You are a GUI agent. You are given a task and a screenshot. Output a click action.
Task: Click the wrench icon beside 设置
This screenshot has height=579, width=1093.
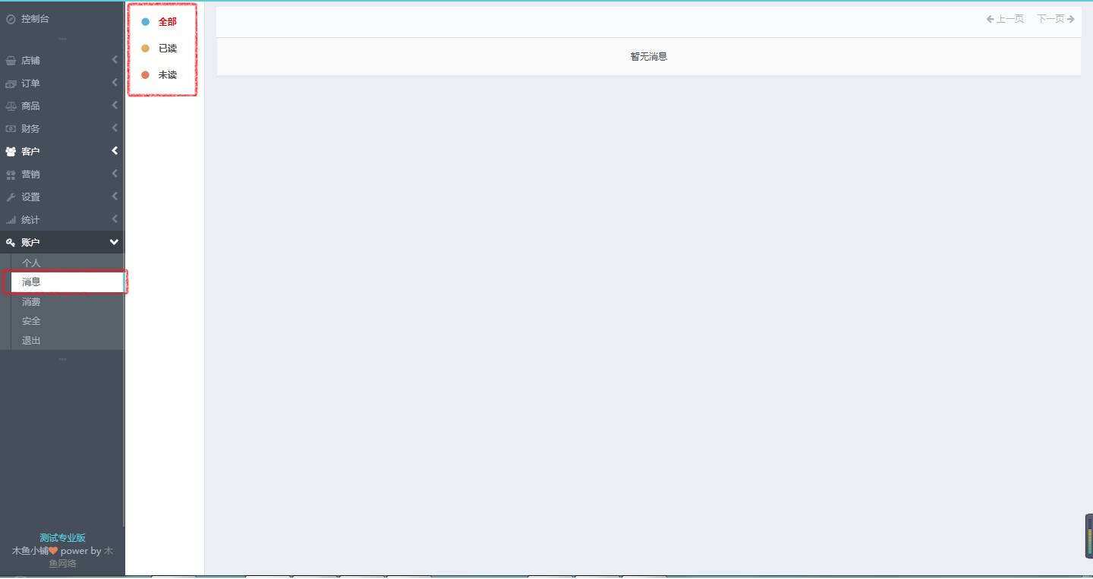tap(11, 197)
